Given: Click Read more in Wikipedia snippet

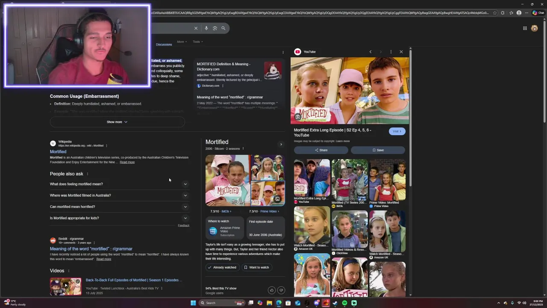Looking at the screenshot, I should (127, 162).
